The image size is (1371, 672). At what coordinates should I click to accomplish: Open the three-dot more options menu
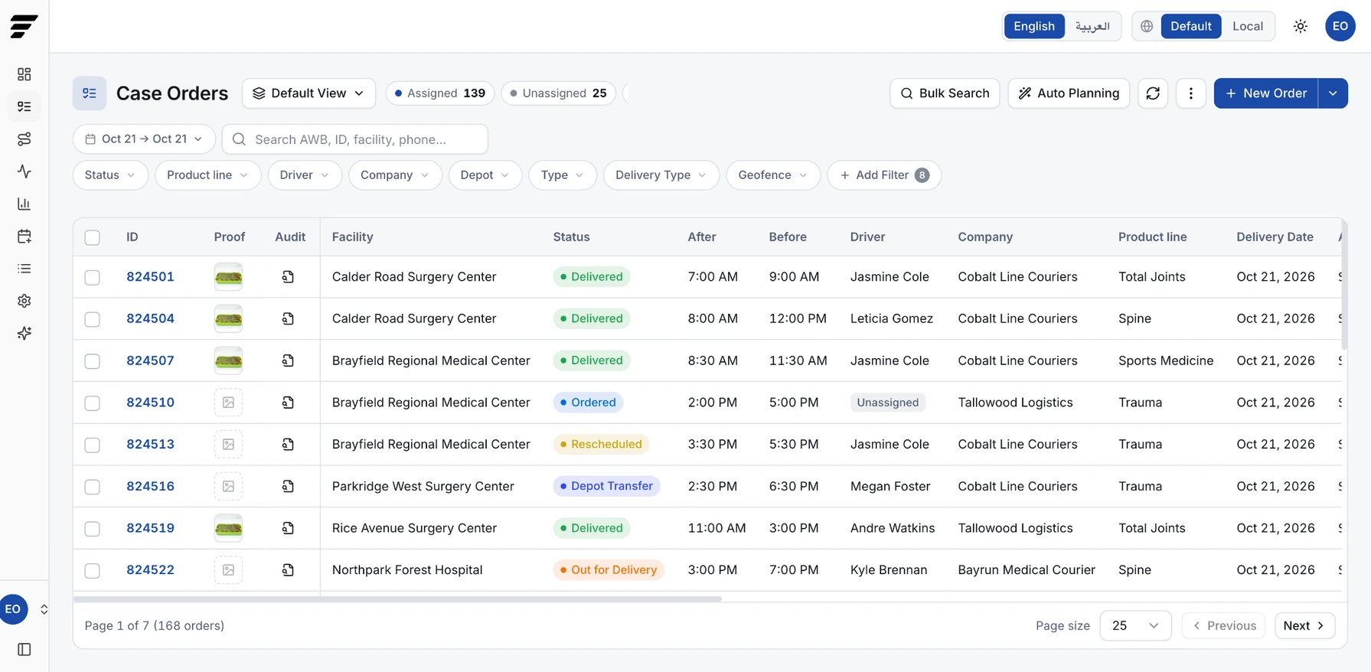(1190, 93)
